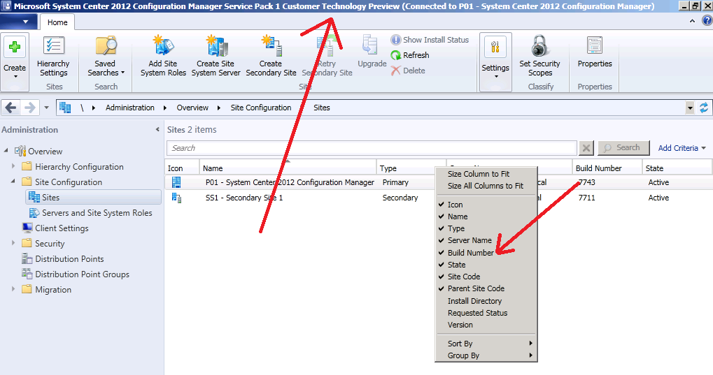Click the Upgrade ribbon icon

point(370,46)
